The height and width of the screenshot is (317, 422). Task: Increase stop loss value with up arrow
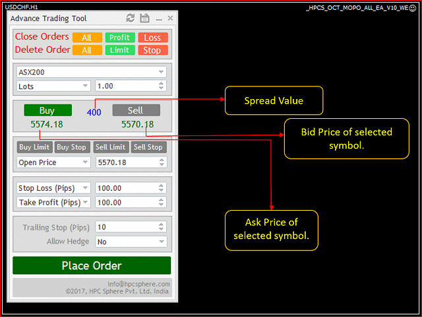click(161, 186)
